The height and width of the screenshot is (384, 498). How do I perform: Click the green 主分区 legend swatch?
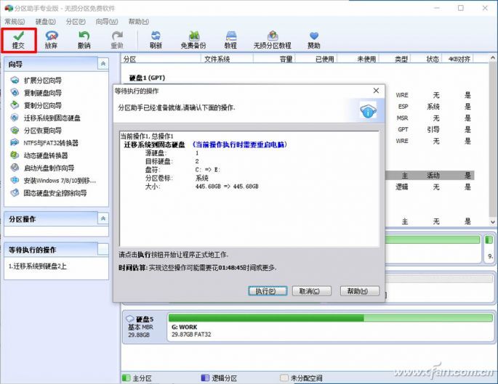tap(126, 377)
